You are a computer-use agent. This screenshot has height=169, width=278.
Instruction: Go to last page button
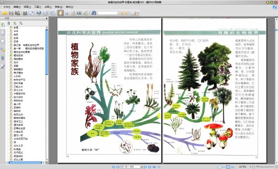[x=150, y=167]
